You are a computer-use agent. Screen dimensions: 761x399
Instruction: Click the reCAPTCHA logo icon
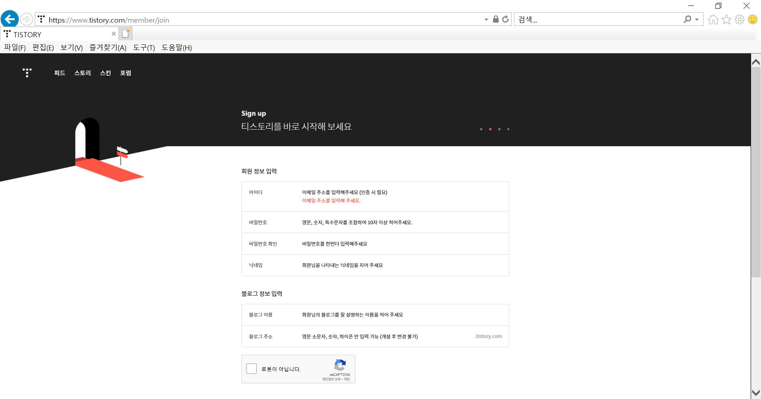[340, 365]
